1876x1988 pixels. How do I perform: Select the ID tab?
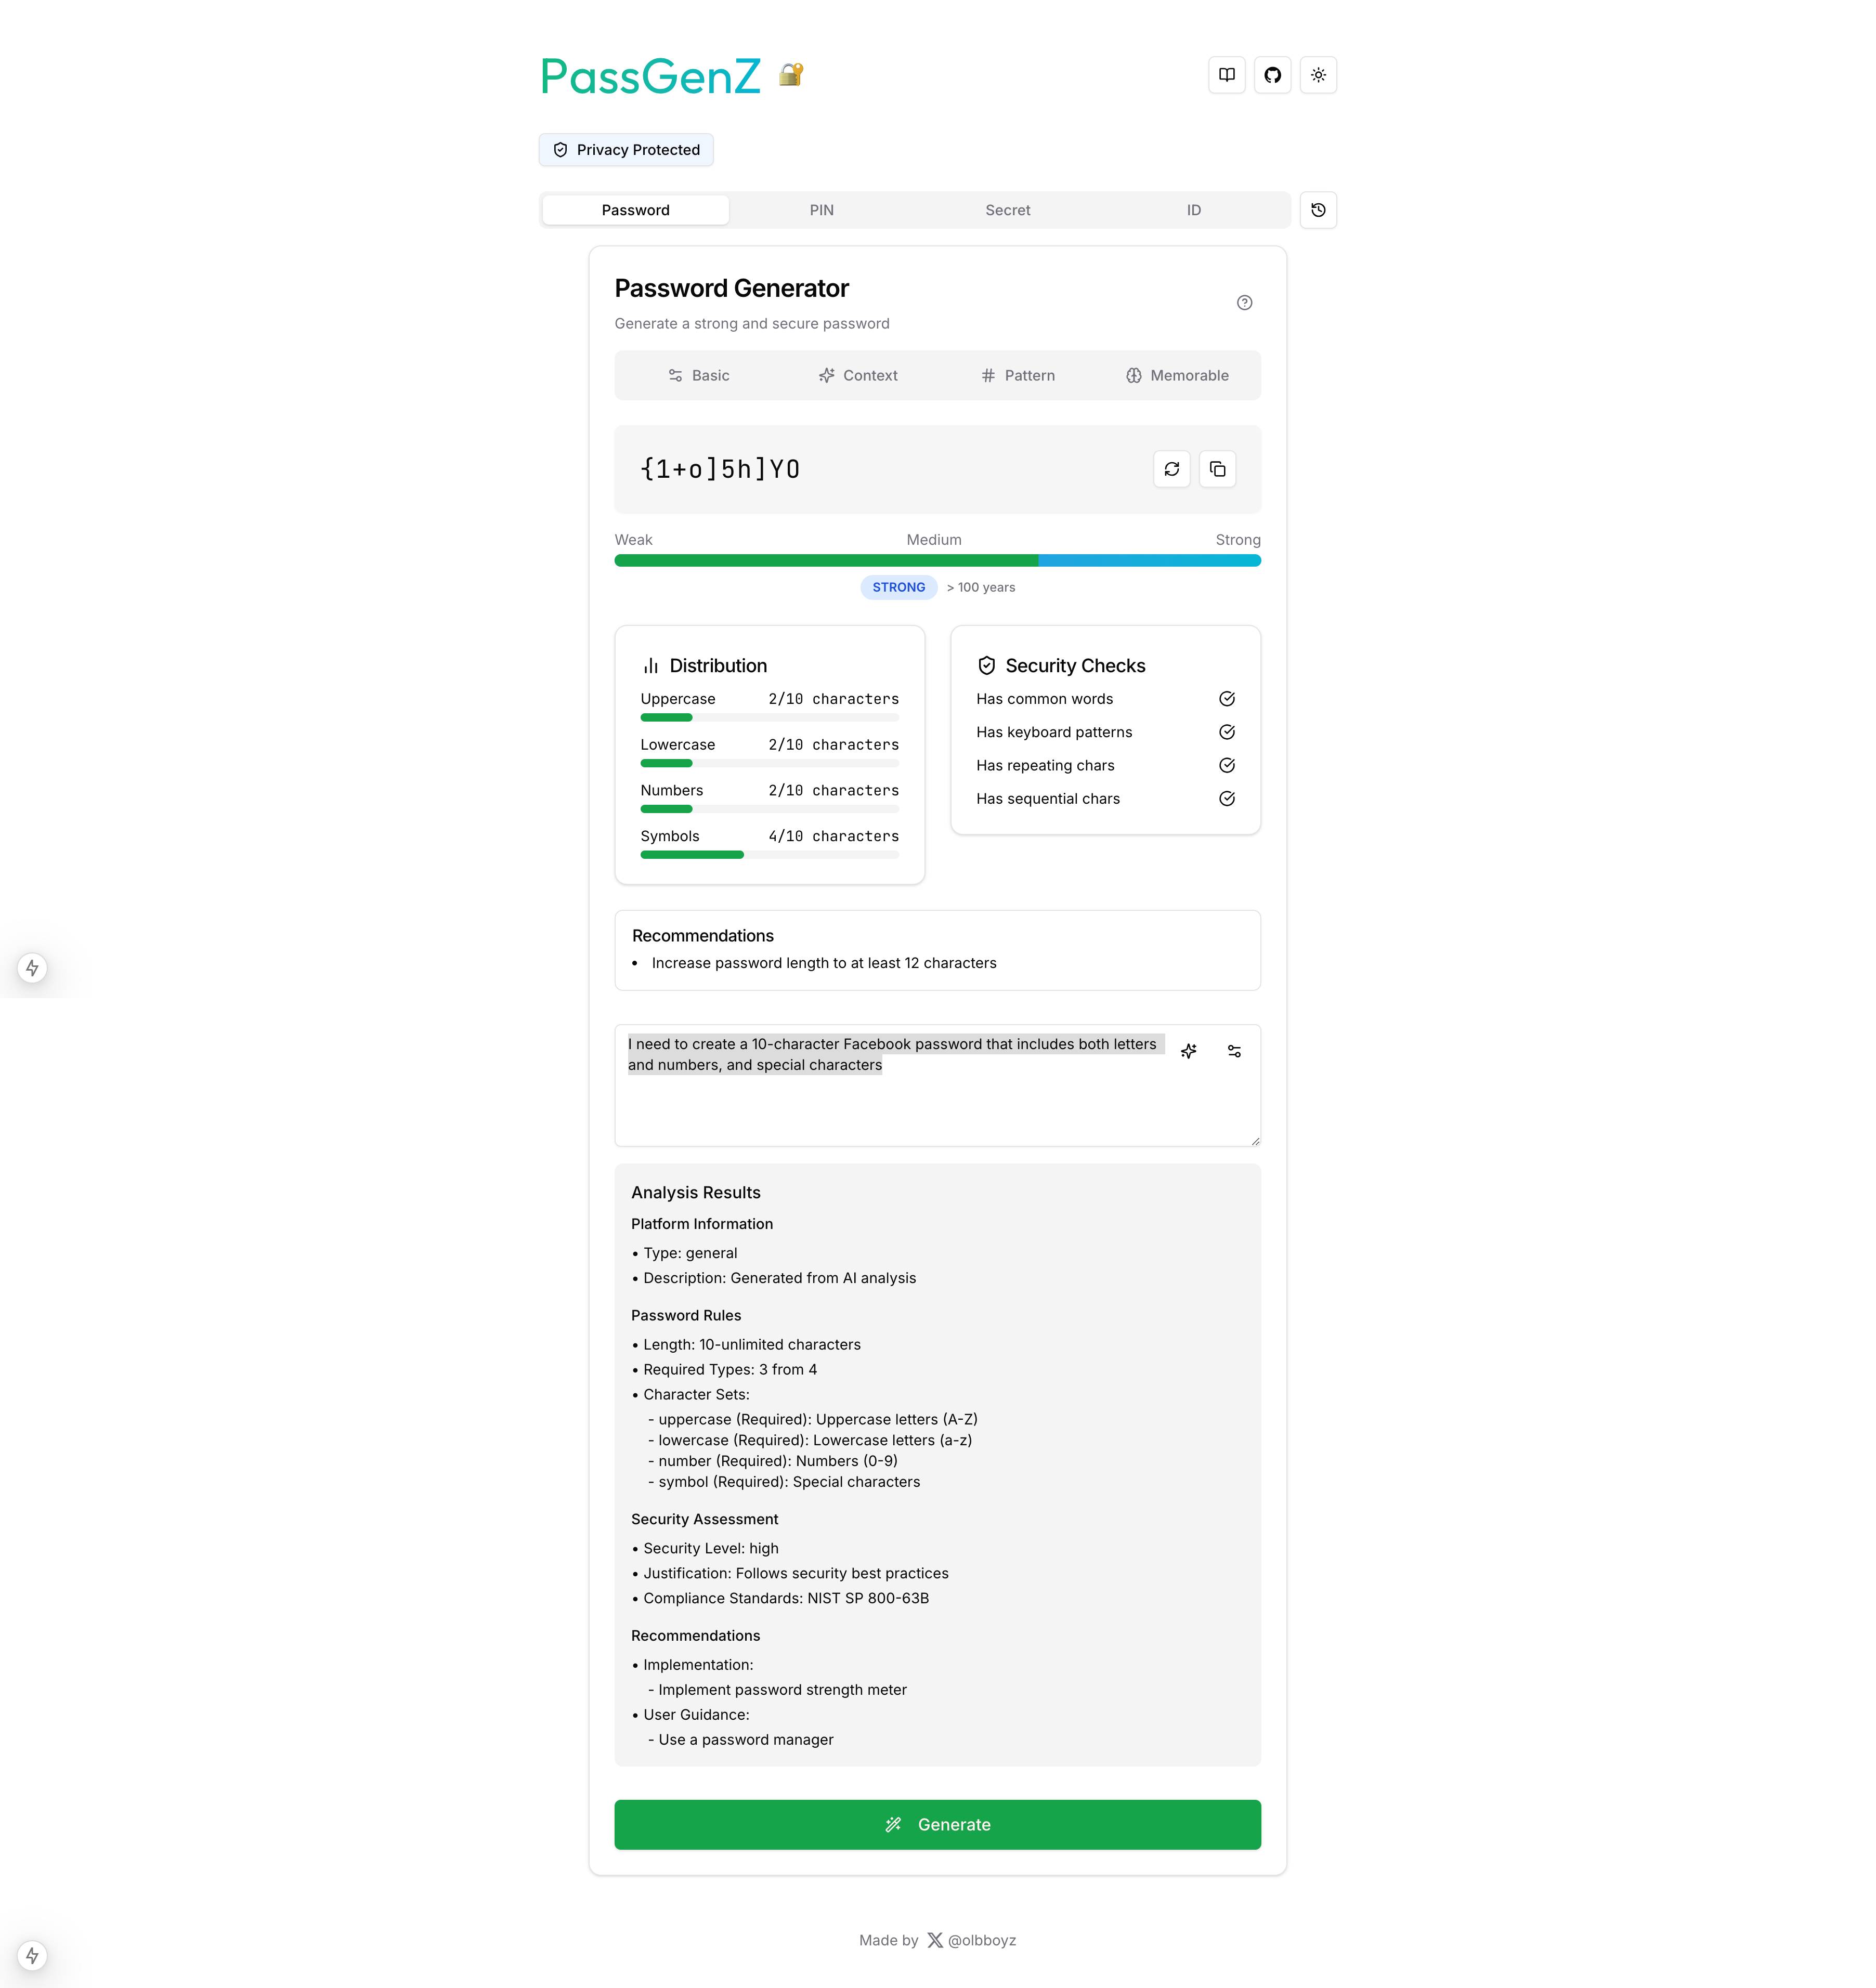tap(1193, 210)
